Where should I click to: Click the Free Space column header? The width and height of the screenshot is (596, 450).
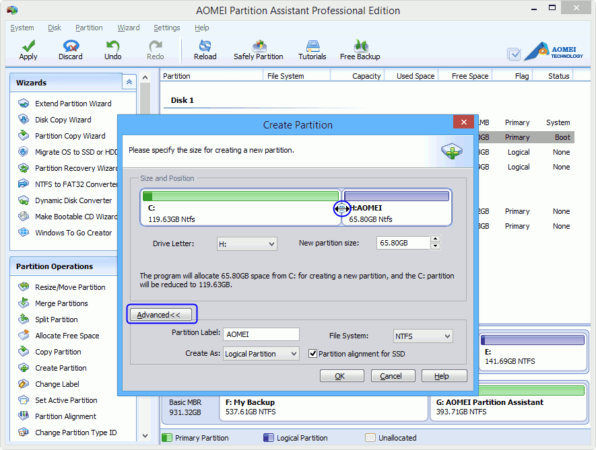465,76
